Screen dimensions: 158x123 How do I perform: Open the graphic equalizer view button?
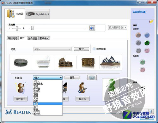(x=92, y=78)
